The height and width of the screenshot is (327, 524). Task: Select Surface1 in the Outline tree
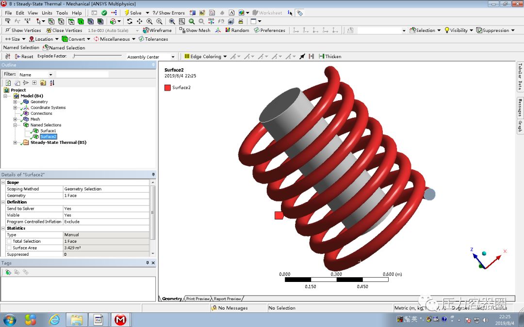tap(47, 130)
